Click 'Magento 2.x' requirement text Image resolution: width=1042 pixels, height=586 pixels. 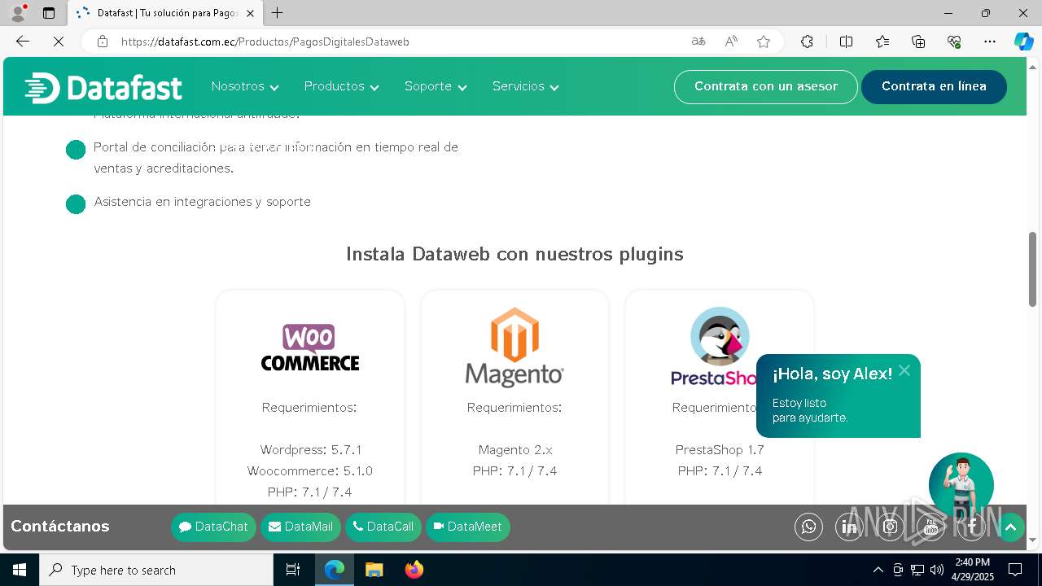515,450
